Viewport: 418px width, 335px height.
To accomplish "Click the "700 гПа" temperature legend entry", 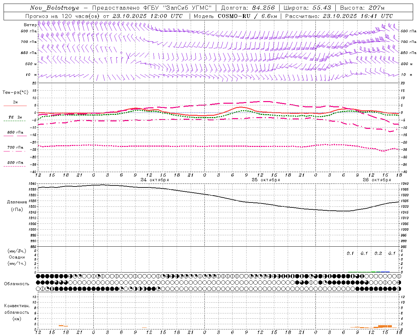I will click(x=15, y=147).
